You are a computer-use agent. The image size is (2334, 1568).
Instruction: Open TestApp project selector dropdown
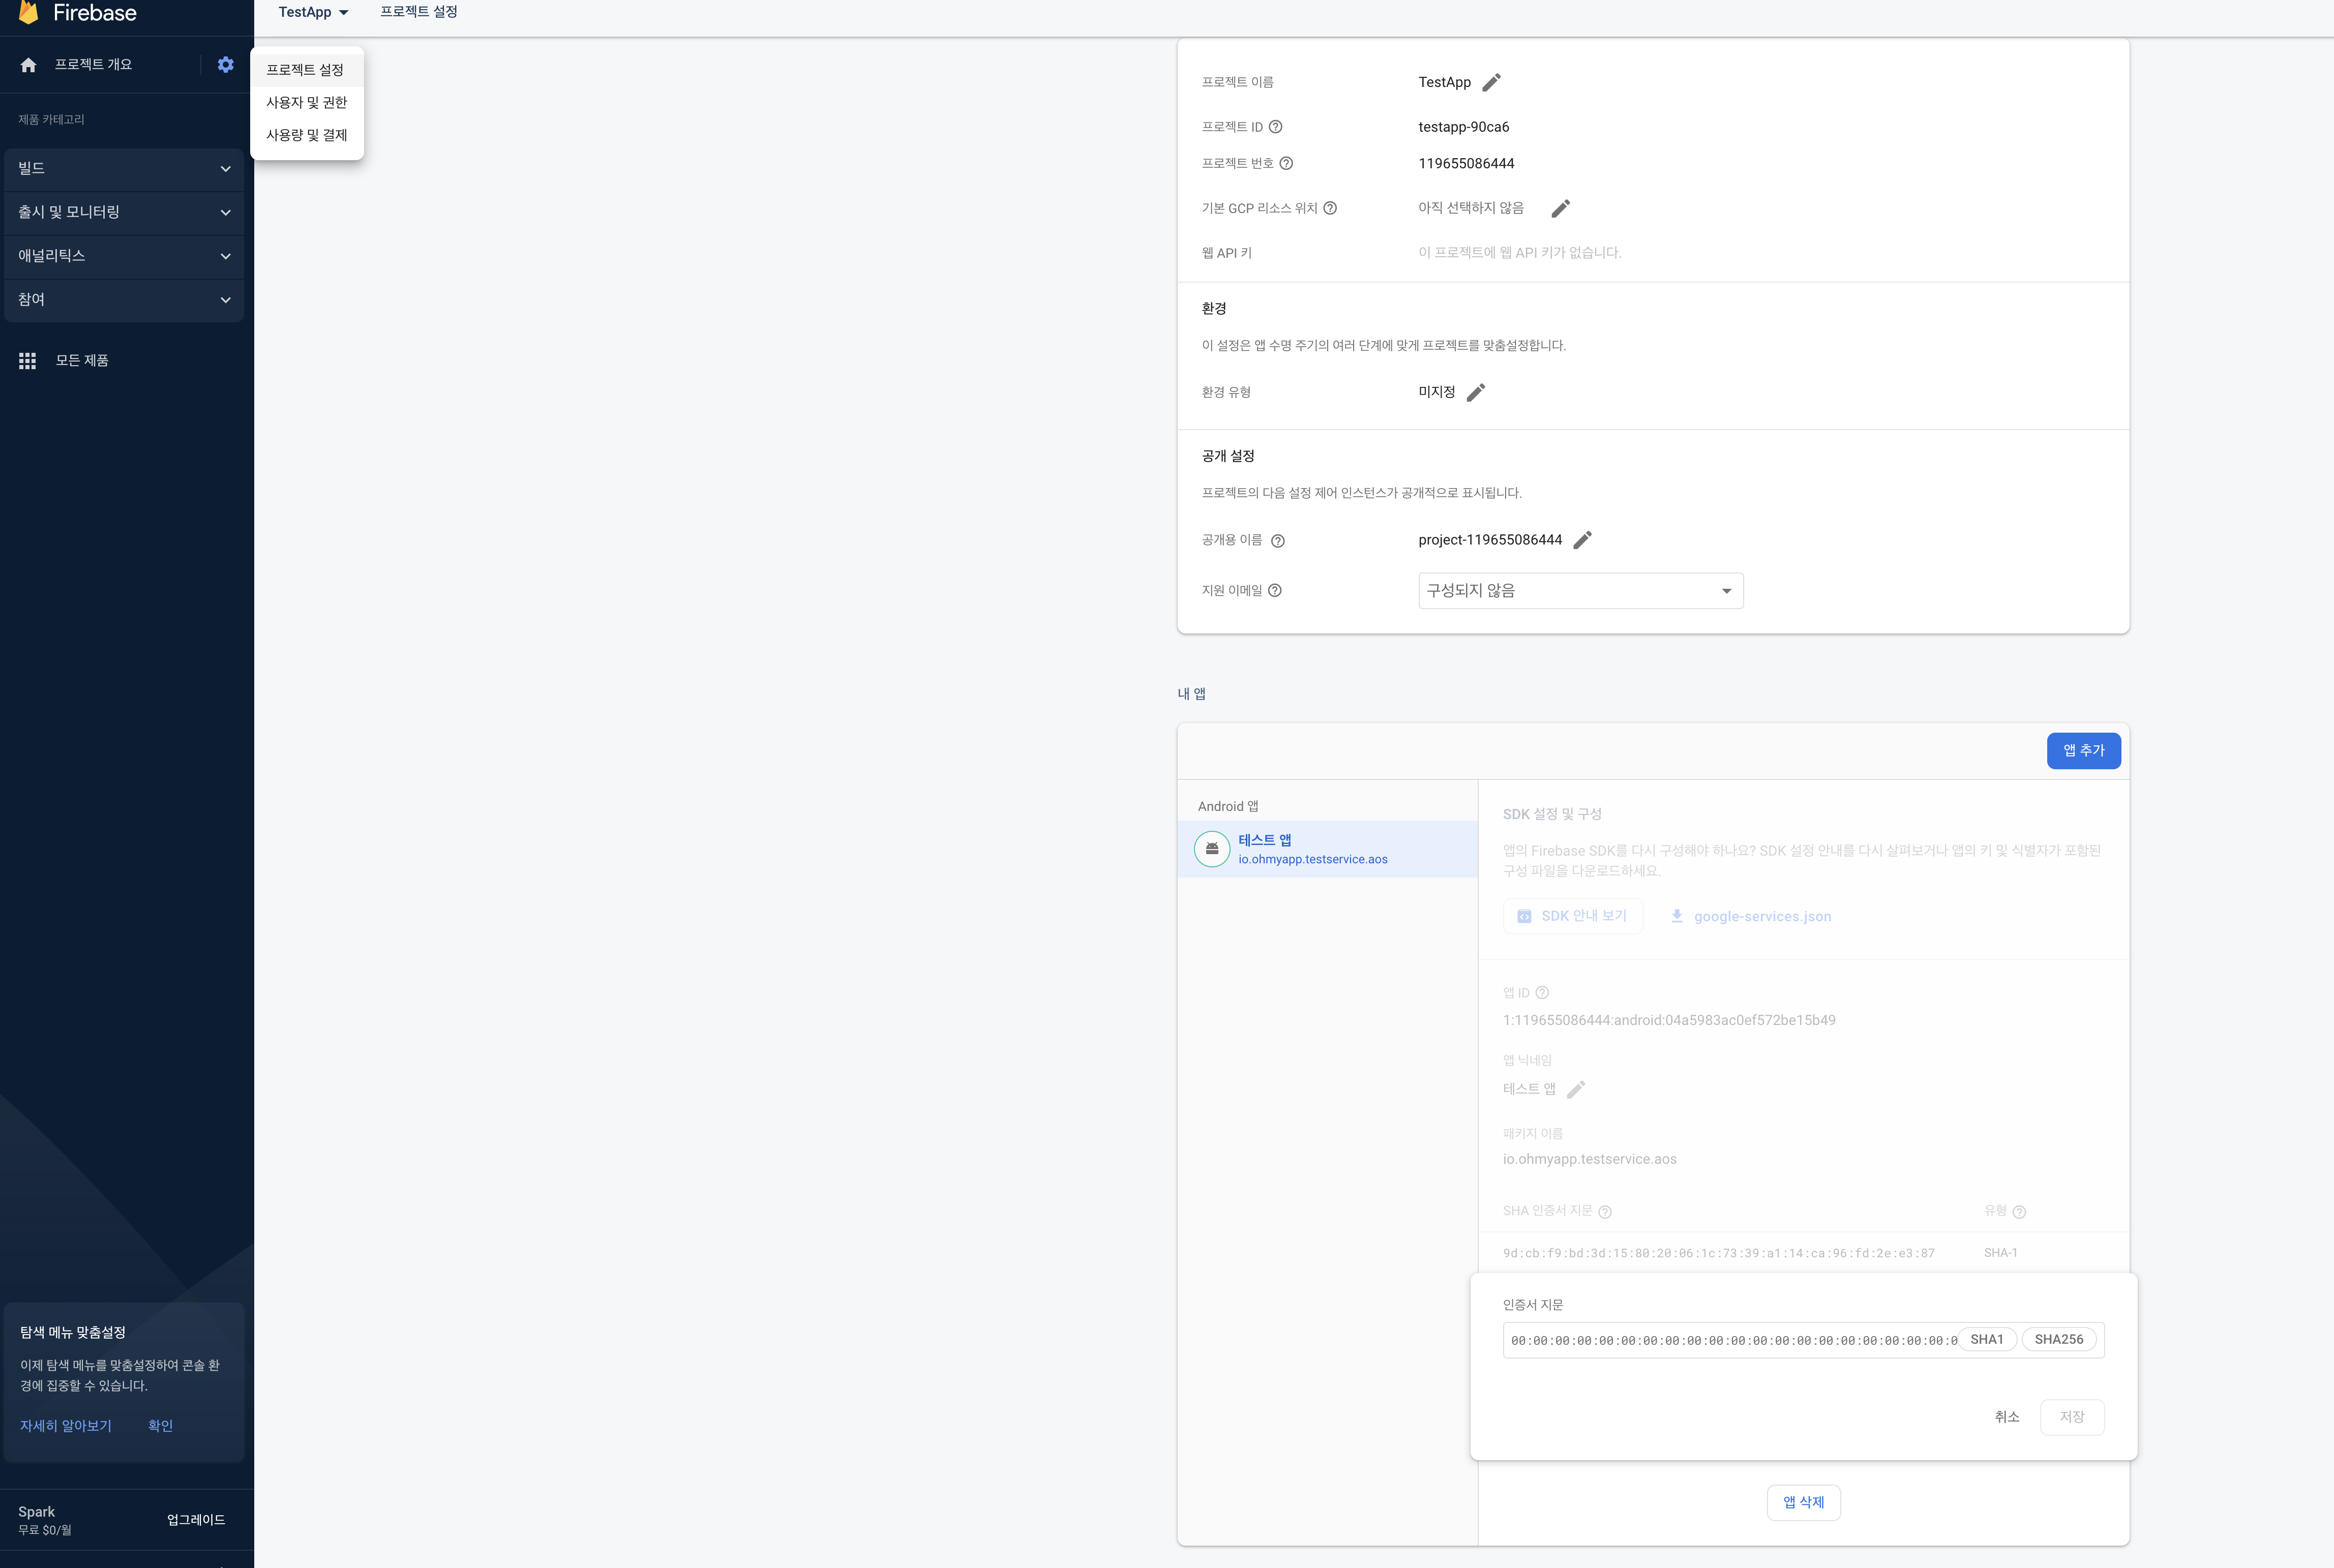tap(313, 12)
